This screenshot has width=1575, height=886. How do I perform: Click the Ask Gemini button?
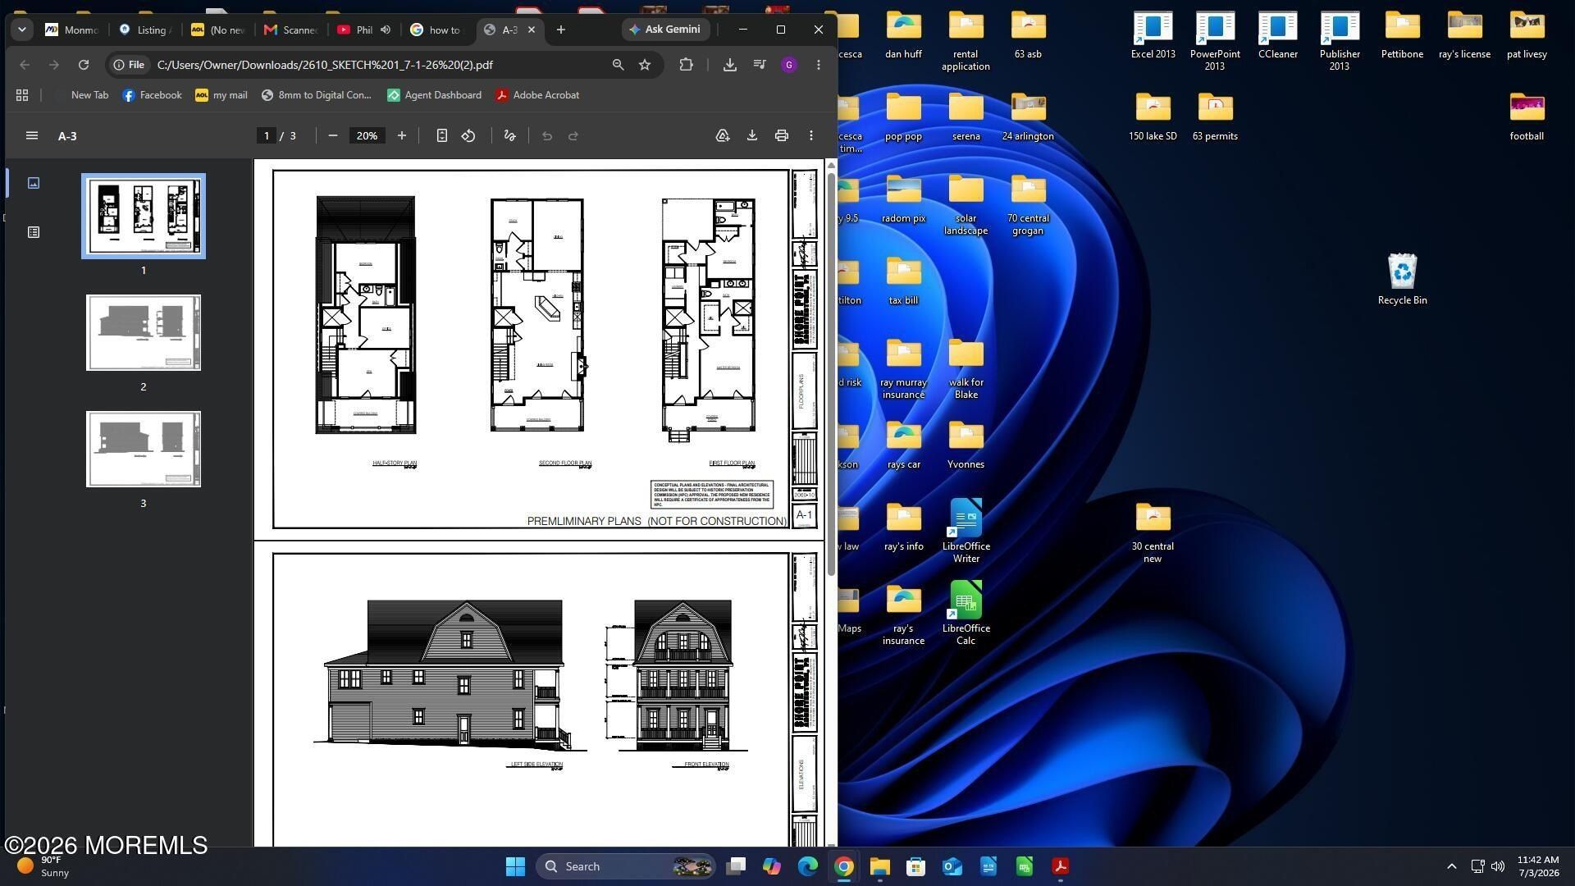(x=664, y=30)
